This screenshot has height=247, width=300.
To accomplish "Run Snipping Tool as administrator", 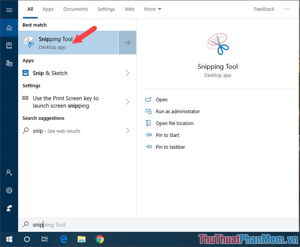I will pyautogui.click(x=178, y=111).
